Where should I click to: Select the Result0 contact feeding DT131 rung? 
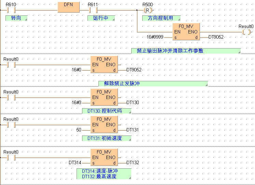click(10, 125)
